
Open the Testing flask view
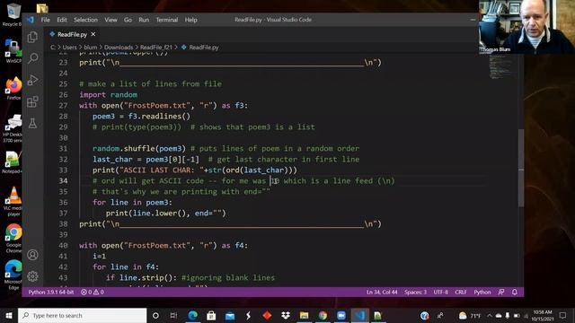coord(32,124)
